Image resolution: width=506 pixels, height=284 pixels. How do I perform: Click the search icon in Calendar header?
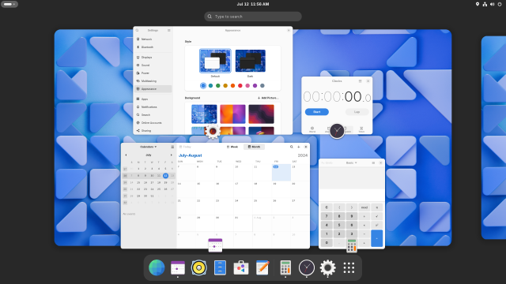292,147
